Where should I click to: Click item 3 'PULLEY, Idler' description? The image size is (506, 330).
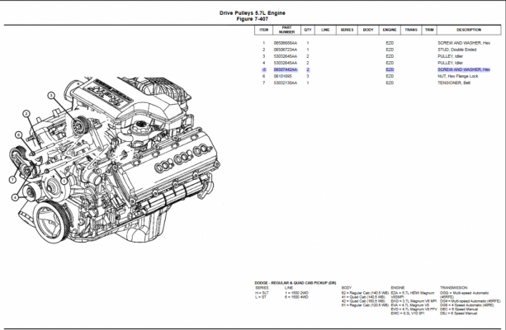450,56
